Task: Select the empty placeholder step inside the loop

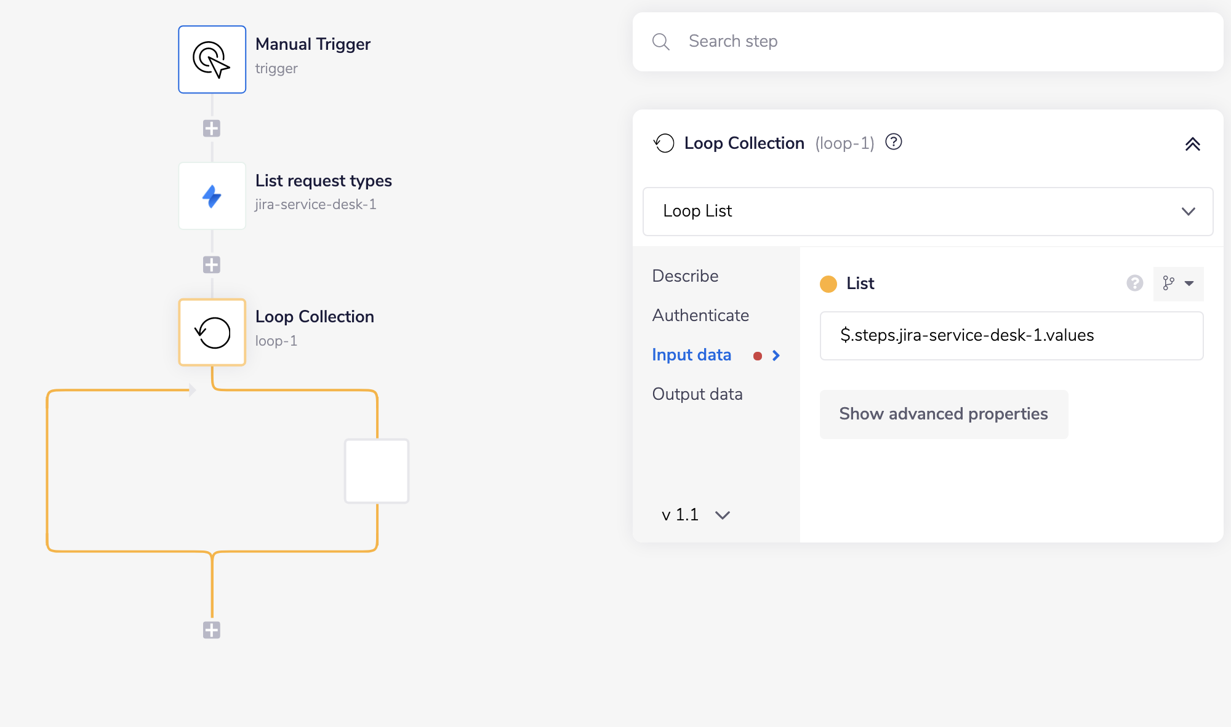Action: click(x=376, y=471)
